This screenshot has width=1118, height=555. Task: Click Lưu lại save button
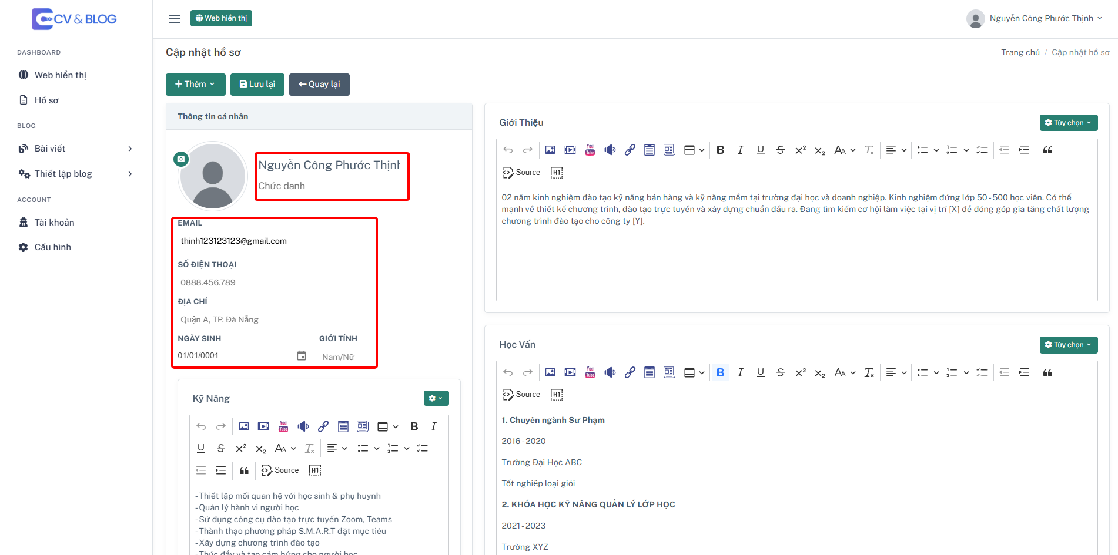[257, 84]
